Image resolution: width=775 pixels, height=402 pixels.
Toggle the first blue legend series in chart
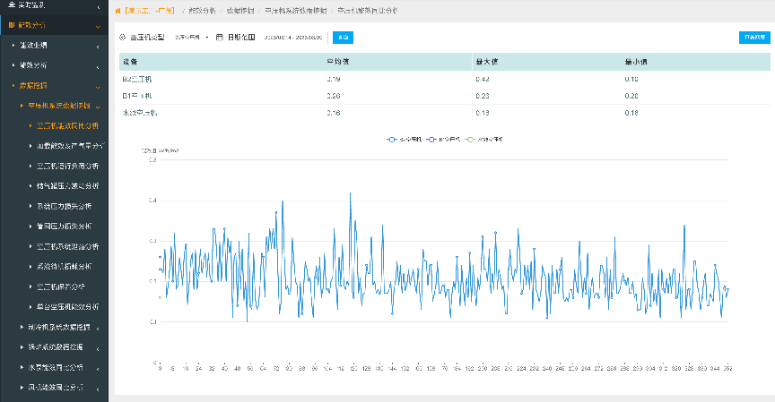click(403, 140)
